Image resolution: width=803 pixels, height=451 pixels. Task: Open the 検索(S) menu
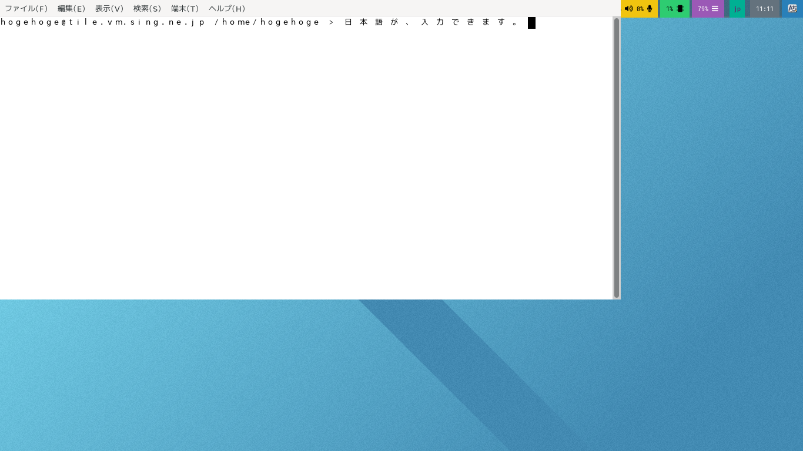click(x=148, y=8)
